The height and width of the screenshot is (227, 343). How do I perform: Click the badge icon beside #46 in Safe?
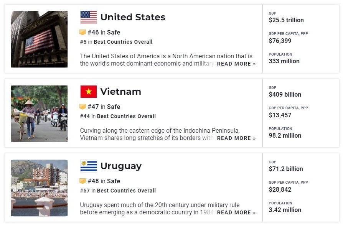(82, 32)
